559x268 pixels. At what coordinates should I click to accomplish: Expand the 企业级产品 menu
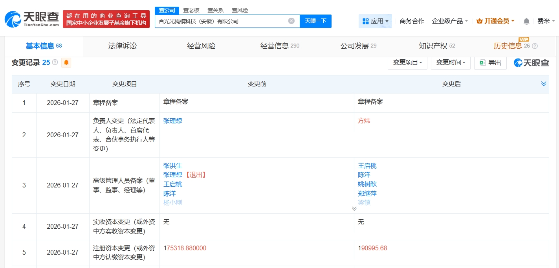(x=450, y=21)
